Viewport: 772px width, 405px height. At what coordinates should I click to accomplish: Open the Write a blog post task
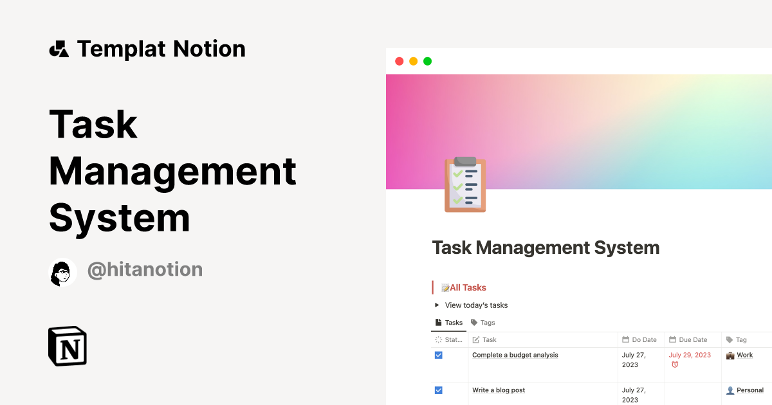pyautogui.click(x=499, y=390)
